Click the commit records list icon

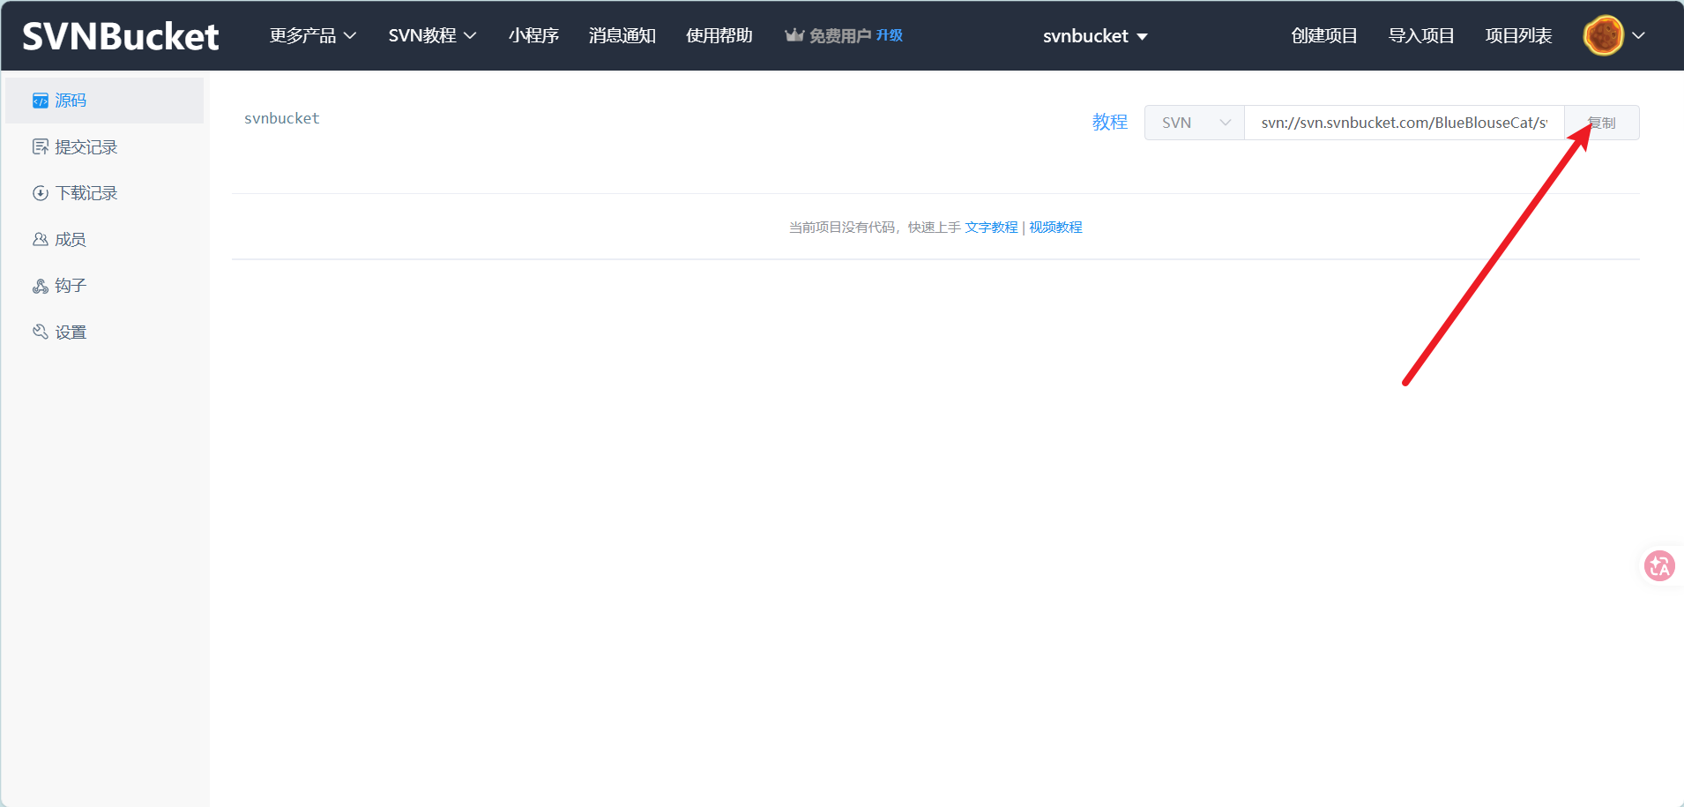pyautogui.click(x=41, y=147)
